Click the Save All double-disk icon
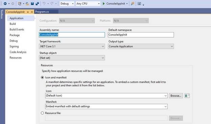This screenshot has height=124, width=211. point(37,4)
